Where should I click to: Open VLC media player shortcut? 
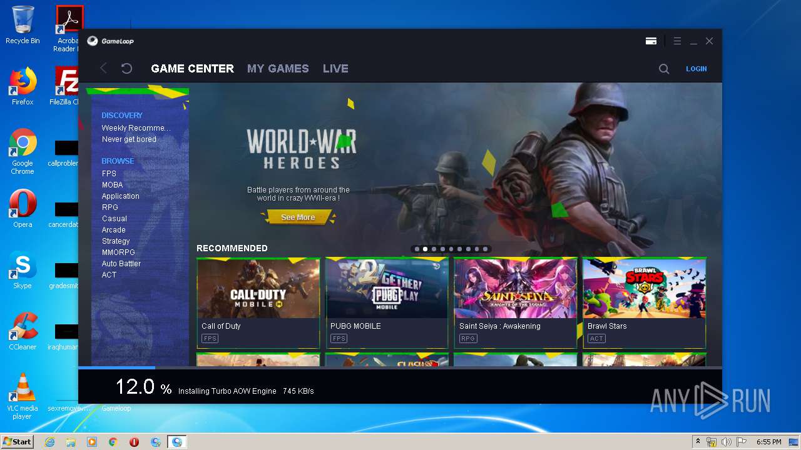coord(23,396)
